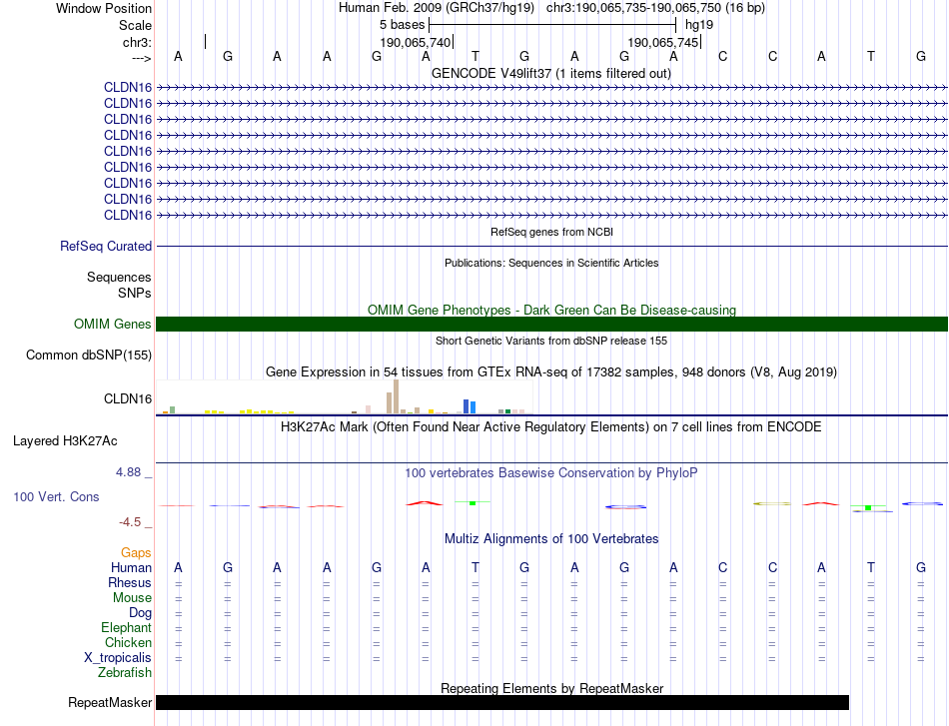Click the Sequences track label

coord(119,277)
